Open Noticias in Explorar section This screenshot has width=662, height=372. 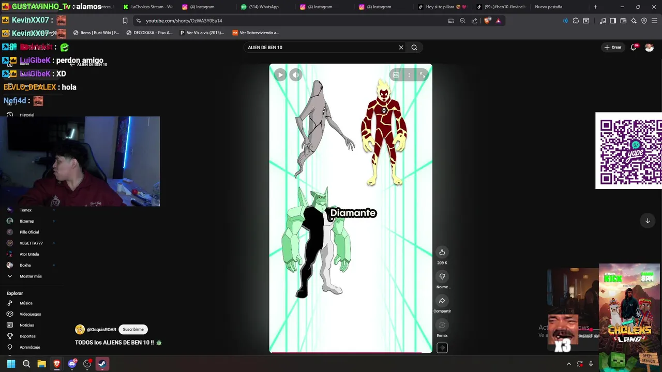pyautogui.click(x=26, y=325)
